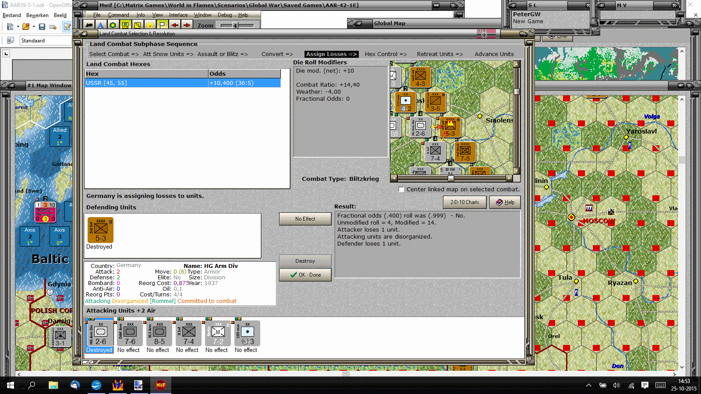Select the X Inf 7-4 attacking unit
701x394 pixels.
188,334
